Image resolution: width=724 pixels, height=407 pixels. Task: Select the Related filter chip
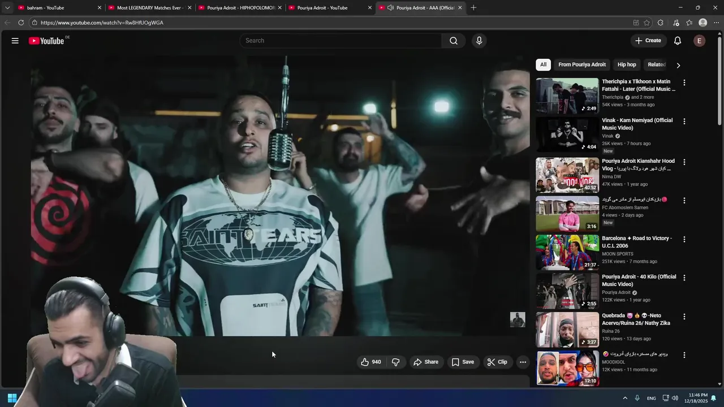pos(656,64)
